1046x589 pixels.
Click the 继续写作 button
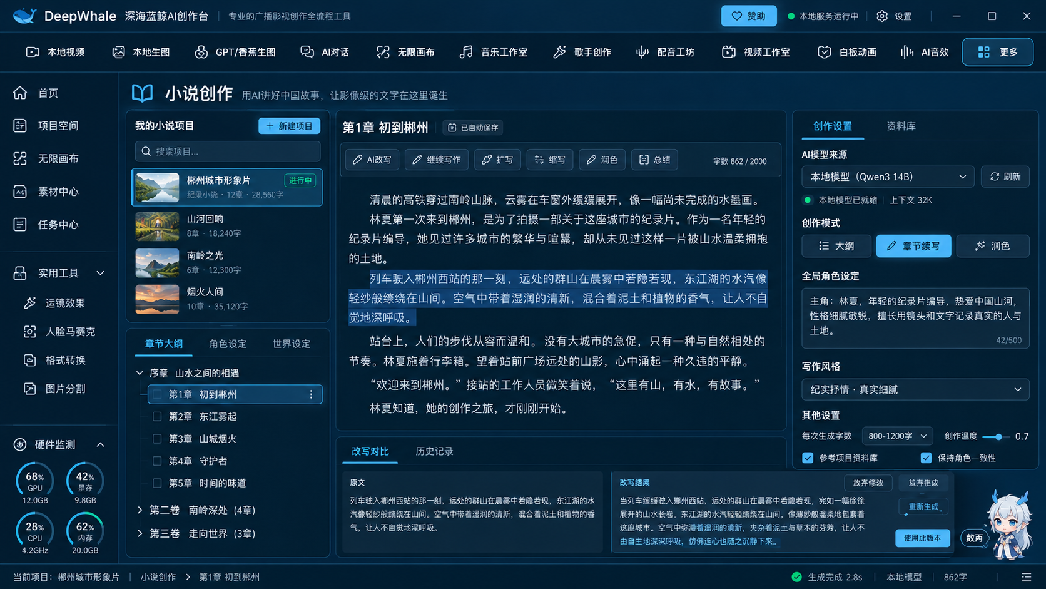point(437,160)
